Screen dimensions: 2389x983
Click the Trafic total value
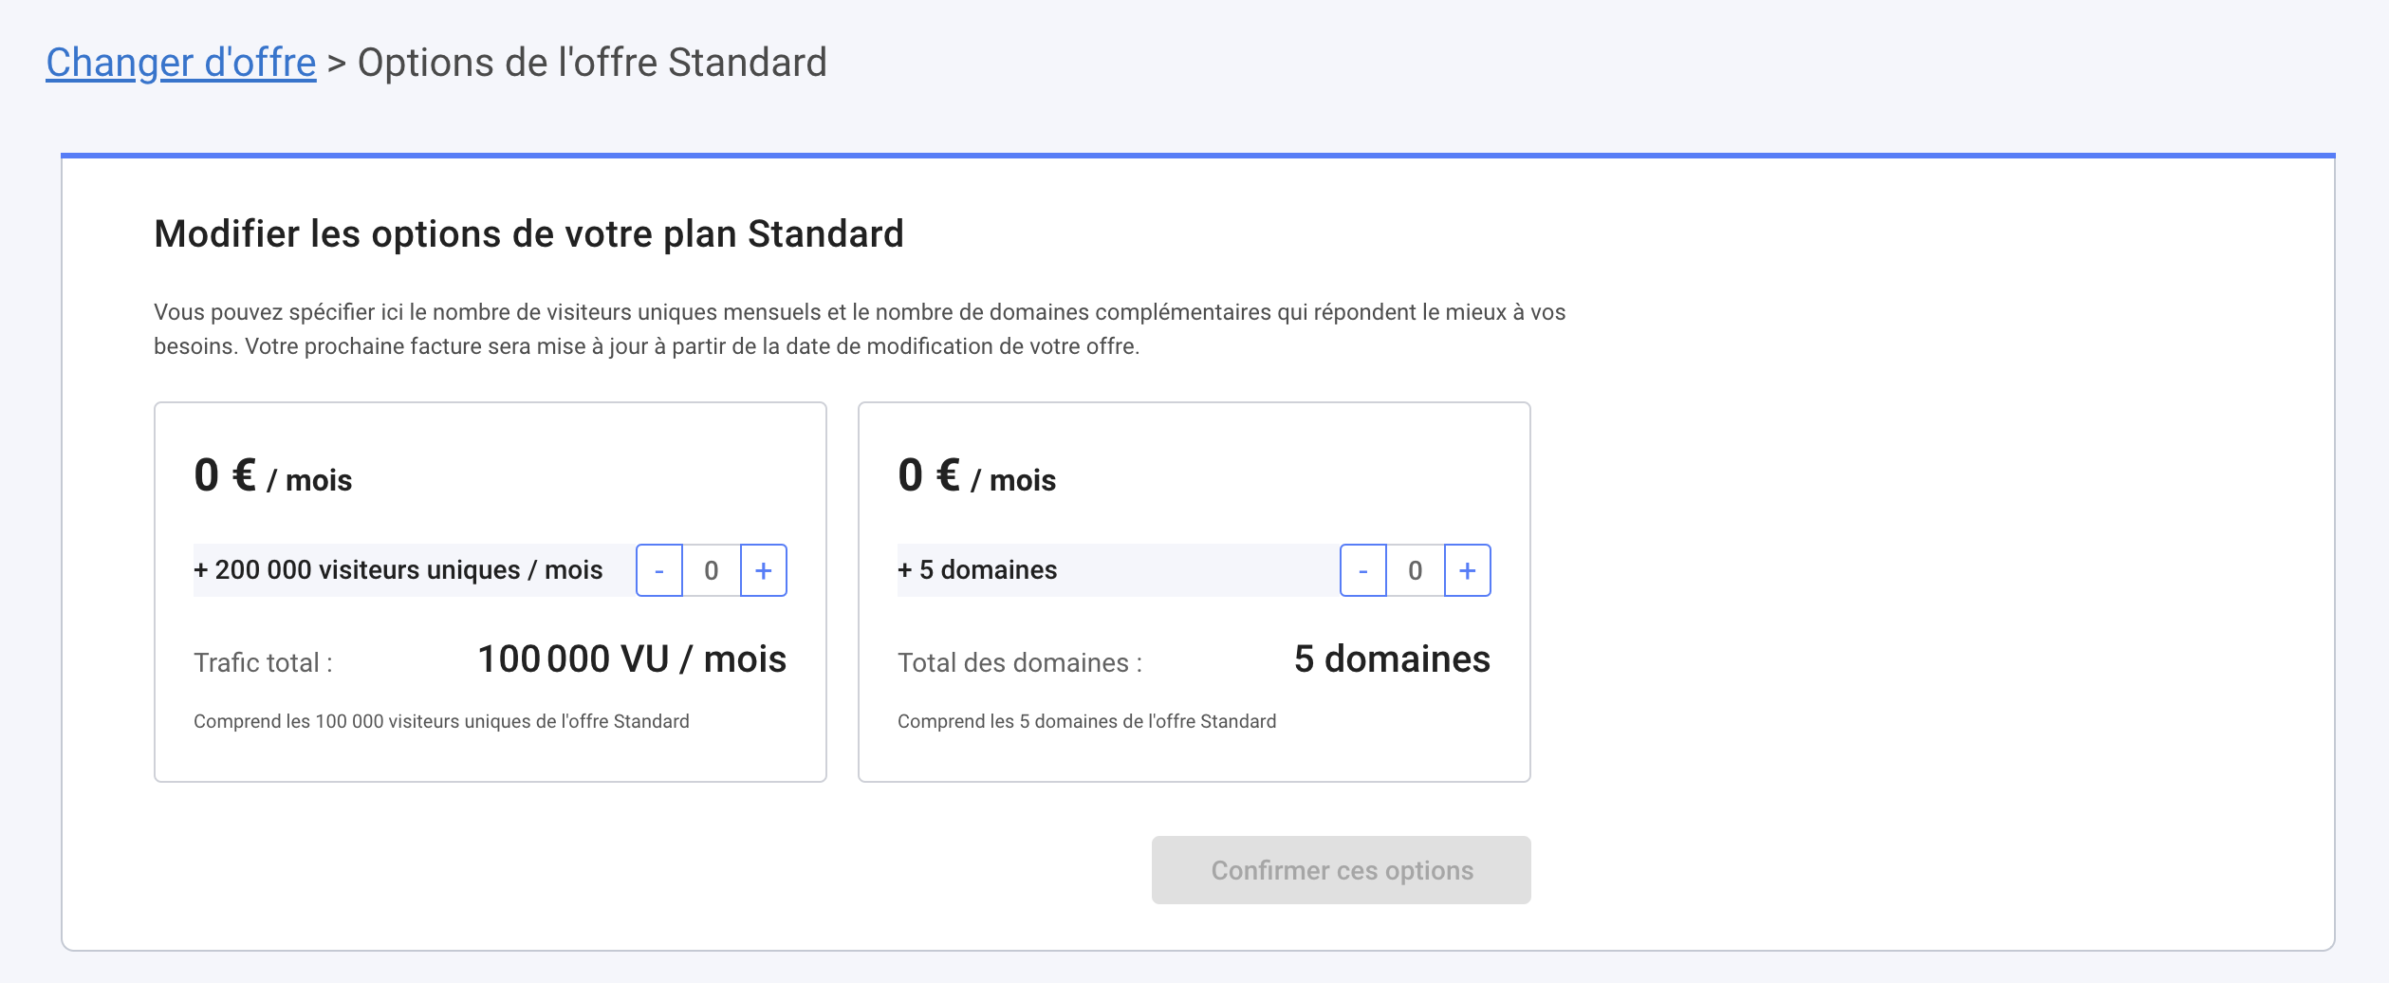click(631, 658)
